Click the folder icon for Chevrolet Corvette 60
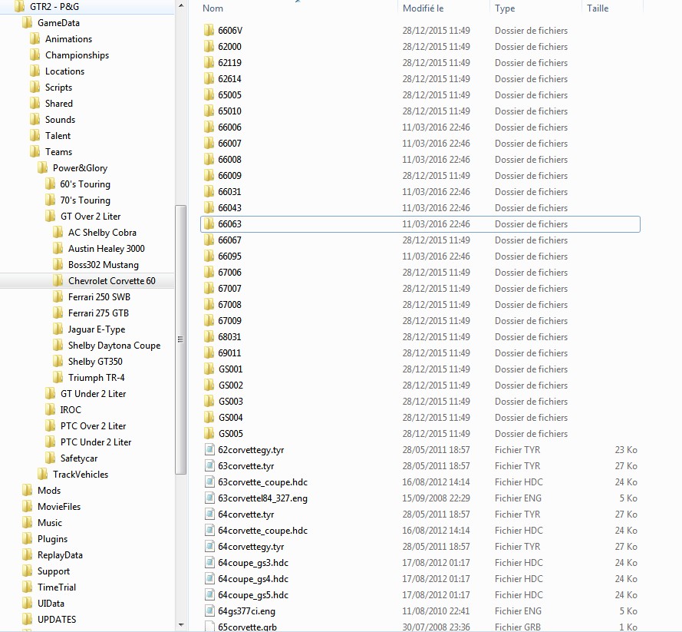This screenshot has width=682, height=632. click(58, 280)
